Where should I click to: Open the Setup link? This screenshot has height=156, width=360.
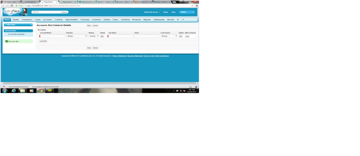166,12
